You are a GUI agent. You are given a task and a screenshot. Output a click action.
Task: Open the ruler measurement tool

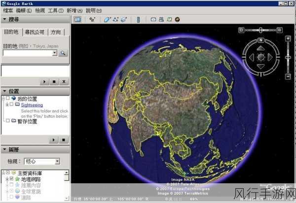pos(138,19)
